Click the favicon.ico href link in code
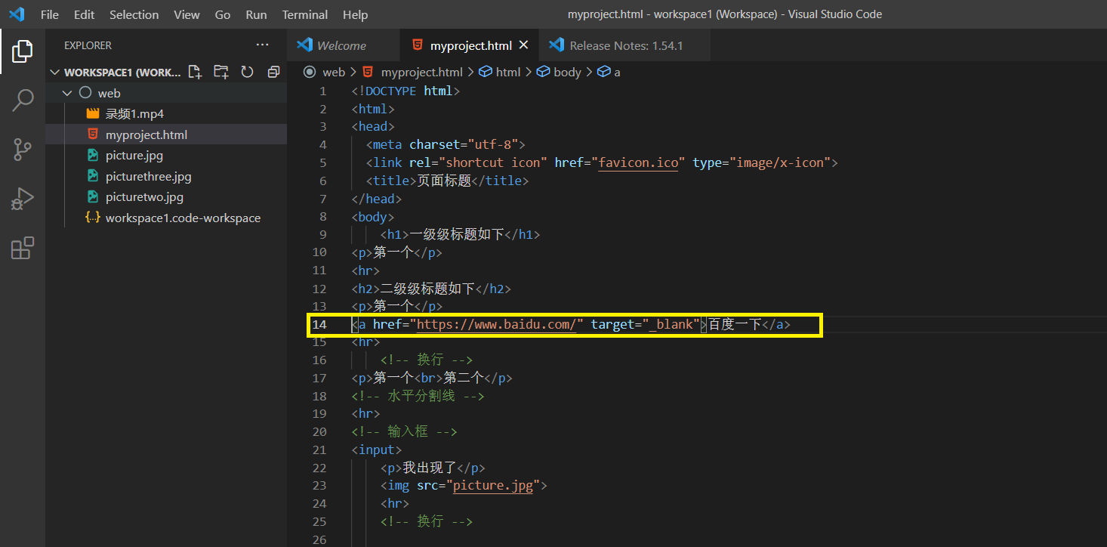The image size is (1107, 547). coord(639,162)
